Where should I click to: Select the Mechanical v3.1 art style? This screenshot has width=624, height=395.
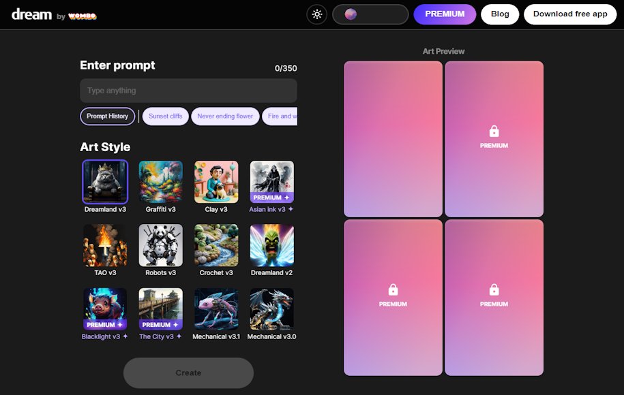216,309
